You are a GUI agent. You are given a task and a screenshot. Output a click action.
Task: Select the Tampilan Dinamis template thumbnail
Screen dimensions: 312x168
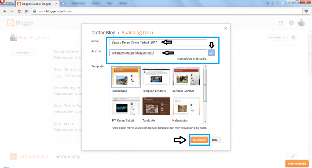click(x=156, y=77)
